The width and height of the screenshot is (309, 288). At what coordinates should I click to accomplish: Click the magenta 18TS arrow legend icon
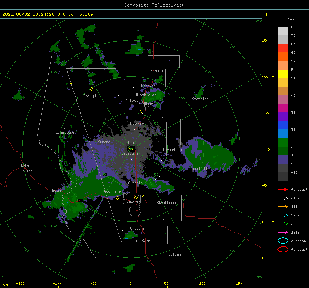pyautogui.click(x=283, y=233)
